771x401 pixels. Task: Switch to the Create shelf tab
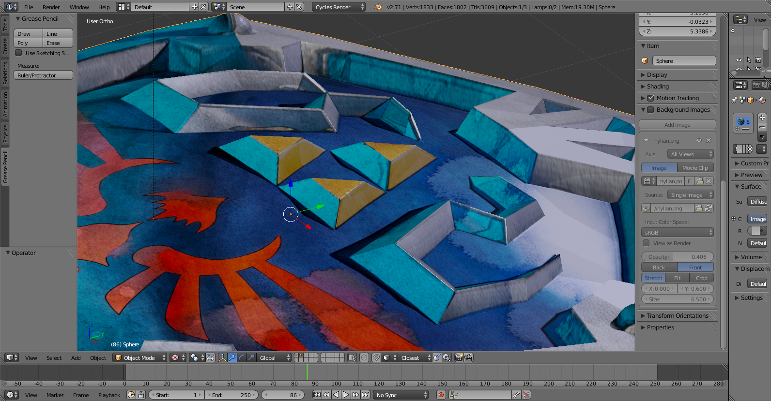5,46
